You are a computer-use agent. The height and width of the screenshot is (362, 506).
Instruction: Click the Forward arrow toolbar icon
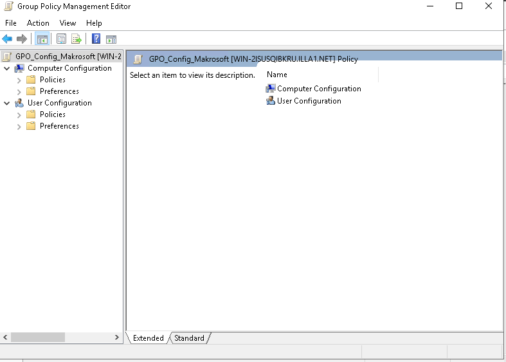pyautogui.click(x=22, y=39)
